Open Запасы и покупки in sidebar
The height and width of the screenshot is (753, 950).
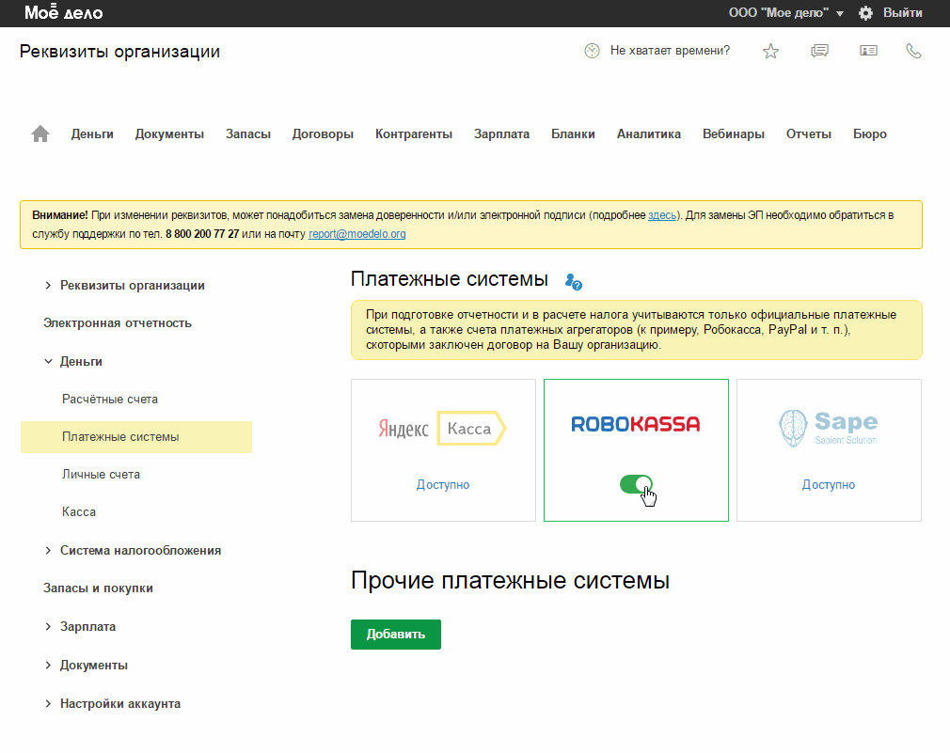(x=98, y=588)
